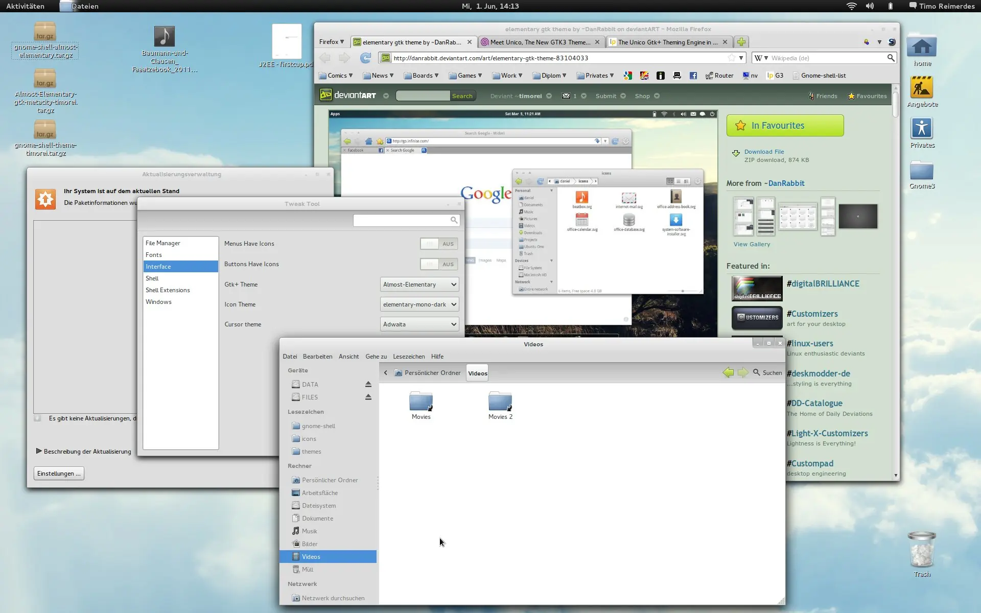The width and height of the screenshot is (981, 613).
Task: Reload the page in Firefox
Action: pyautogui.click(x=365, y=58)
